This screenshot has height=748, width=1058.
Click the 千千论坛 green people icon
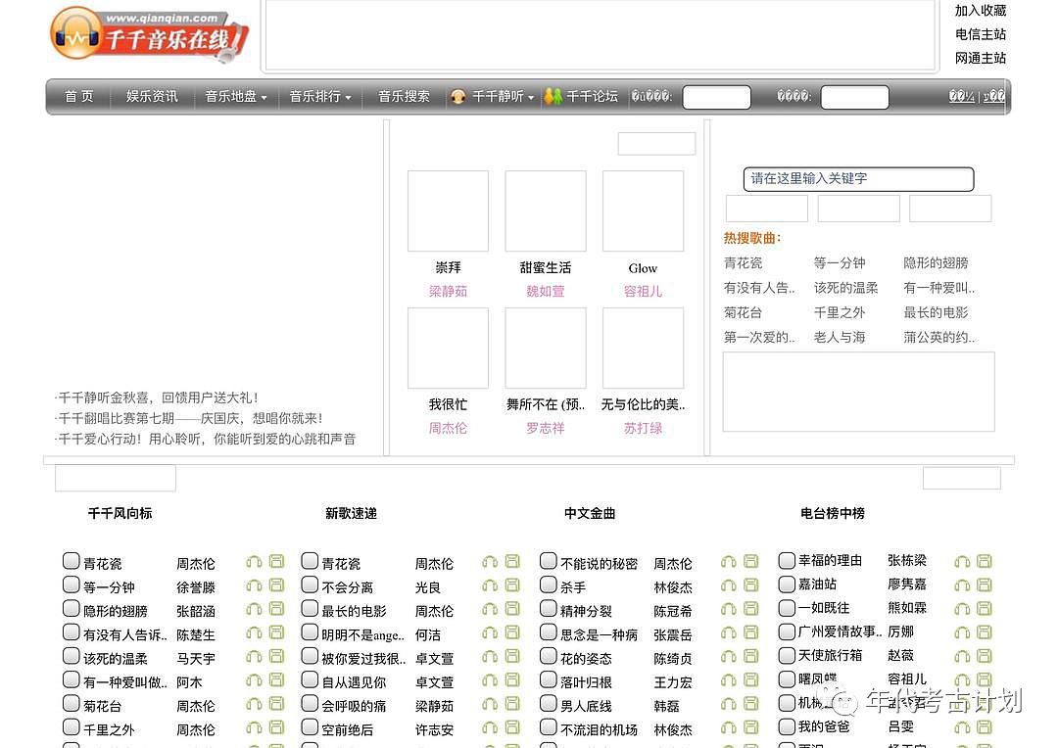tap(553, 97)
